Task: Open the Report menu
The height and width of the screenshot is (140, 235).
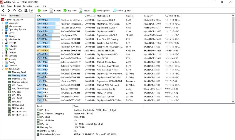Action: 17,6
